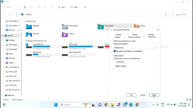Screen dimensions: 193x108
Task: Switch to the Sharing tab
Action: coord(135,34)
